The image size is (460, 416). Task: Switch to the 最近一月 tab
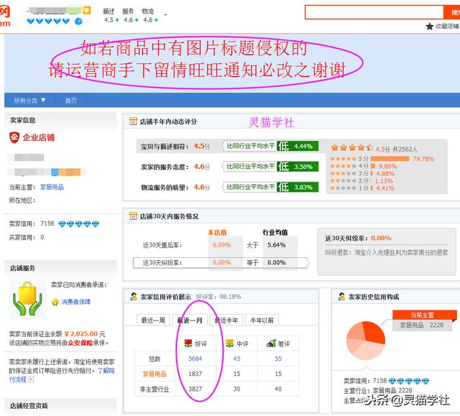[190, 320]
